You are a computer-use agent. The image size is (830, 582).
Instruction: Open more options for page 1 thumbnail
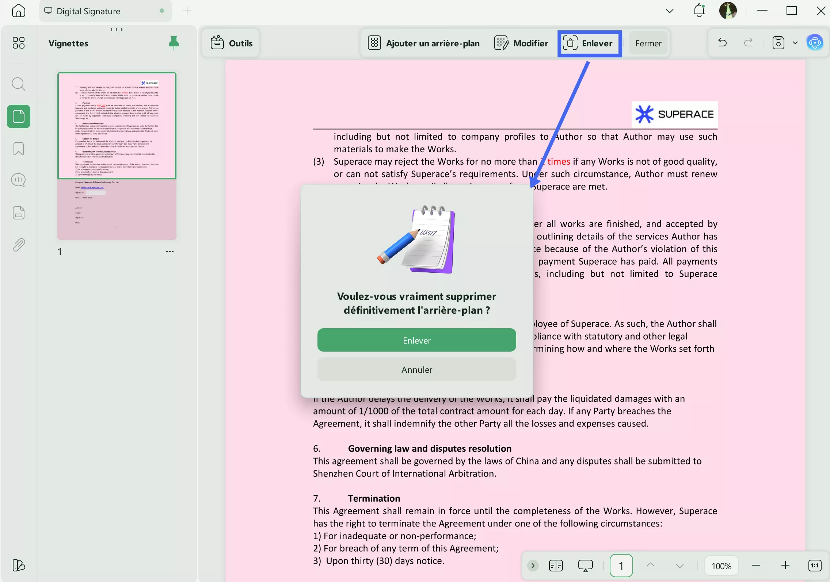[170, 251]
